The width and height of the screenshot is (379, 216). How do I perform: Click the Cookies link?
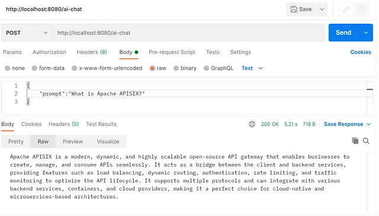(361, 52)
